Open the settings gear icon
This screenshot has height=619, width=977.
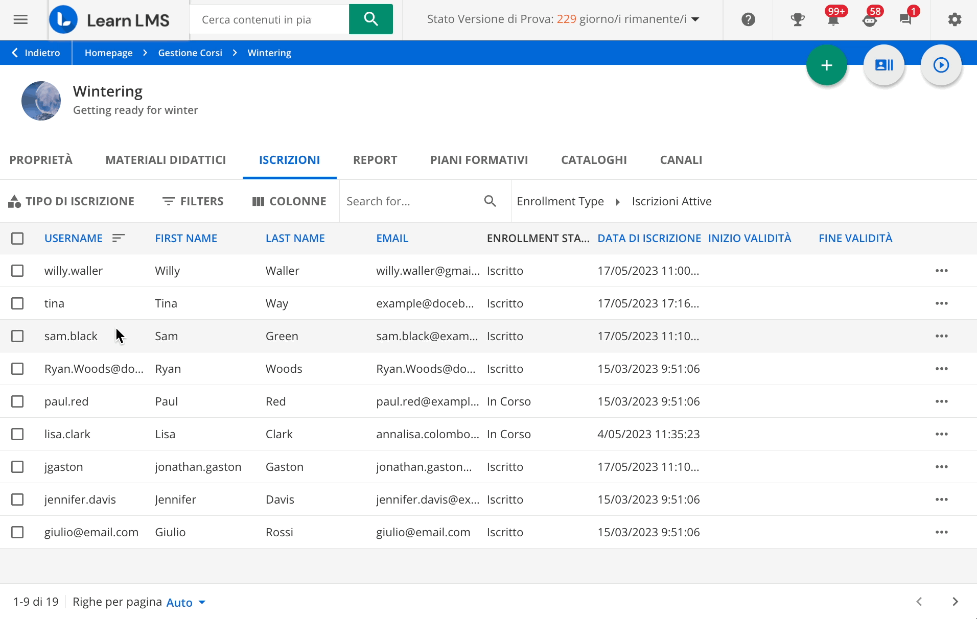[x=955, y=20]
